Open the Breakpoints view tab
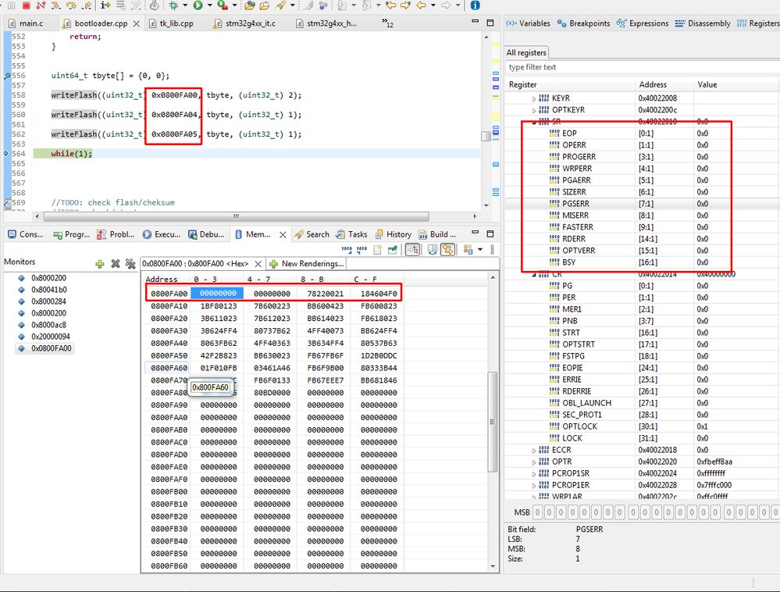 pyautogui.click(x=583, y=23)
